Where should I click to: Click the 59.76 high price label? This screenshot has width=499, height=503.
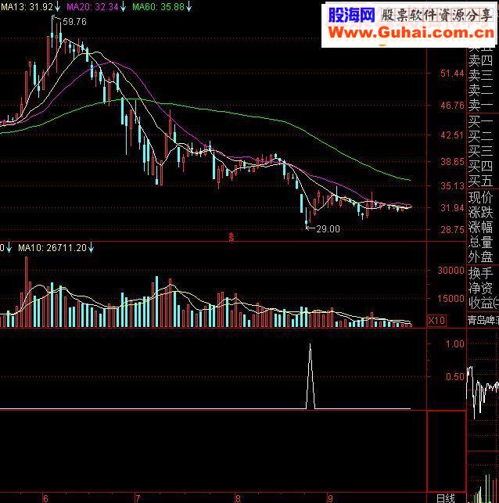[x=74, y=21]
